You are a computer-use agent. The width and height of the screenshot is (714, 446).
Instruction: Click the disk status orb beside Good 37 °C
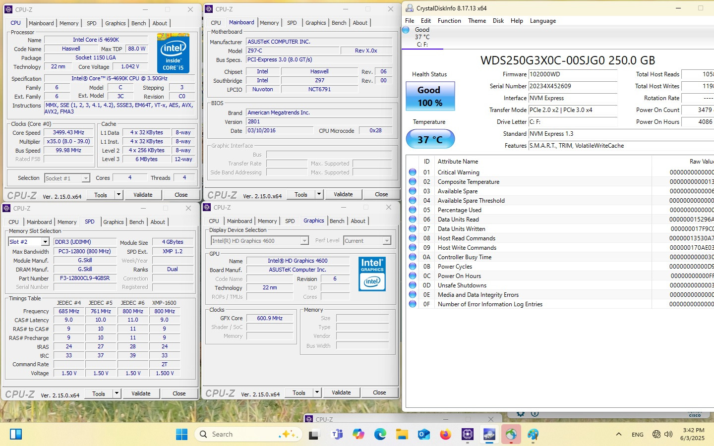(x=406, y=30)
